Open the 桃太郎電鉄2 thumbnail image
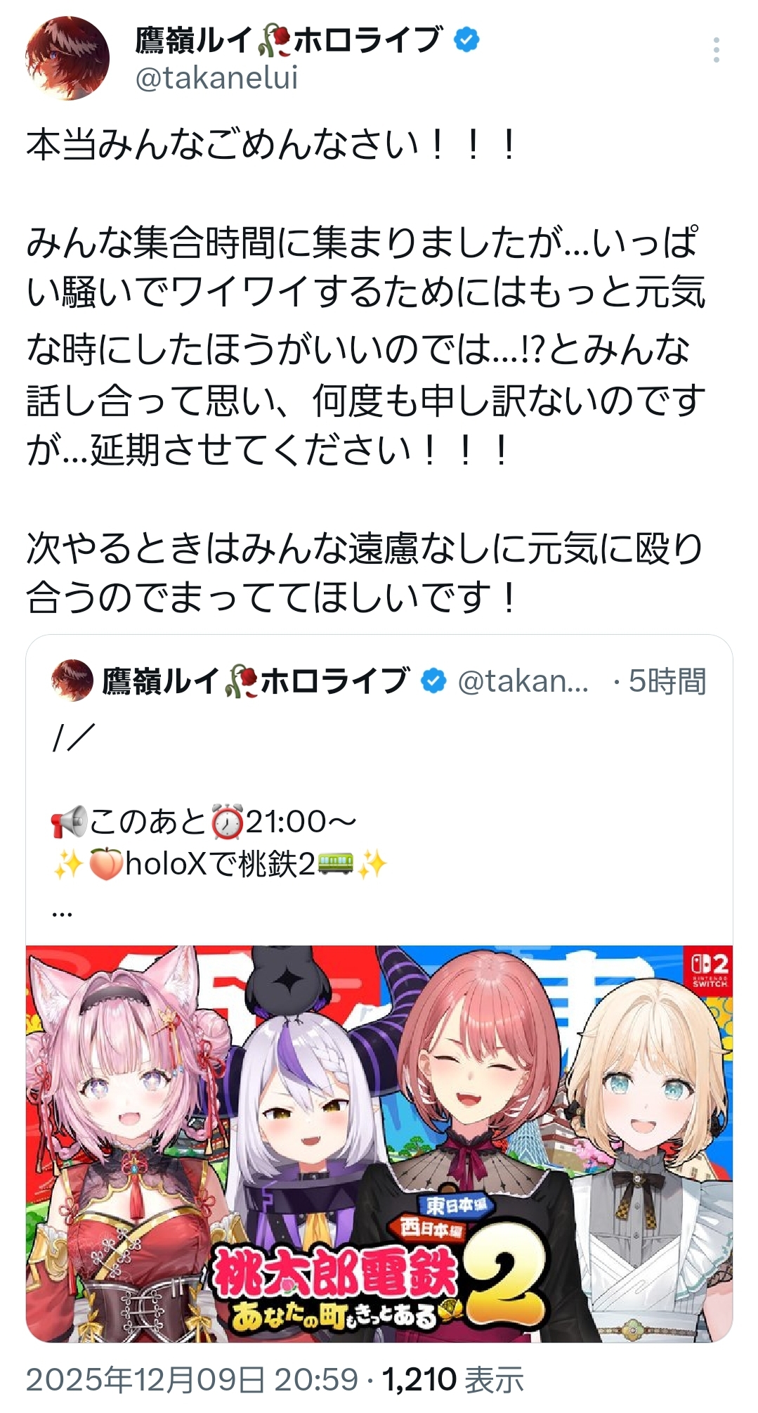 379,1144
